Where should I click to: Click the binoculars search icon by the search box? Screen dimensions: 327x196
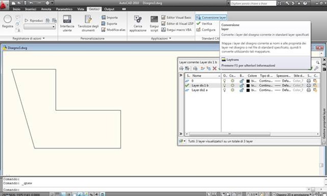(279, 3)
